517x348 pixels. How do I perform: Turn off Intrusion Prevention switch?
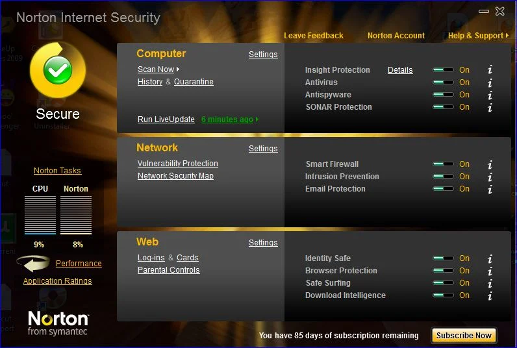tap(444, 177)
